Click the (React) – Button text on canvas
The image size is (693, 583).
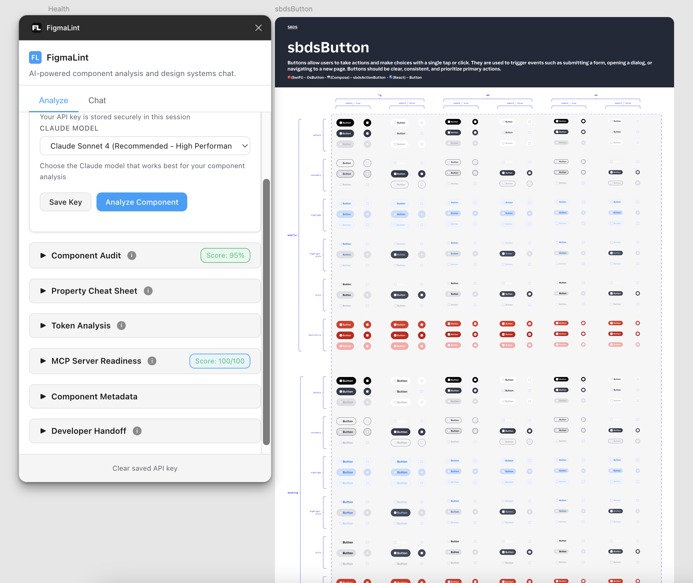405,78
